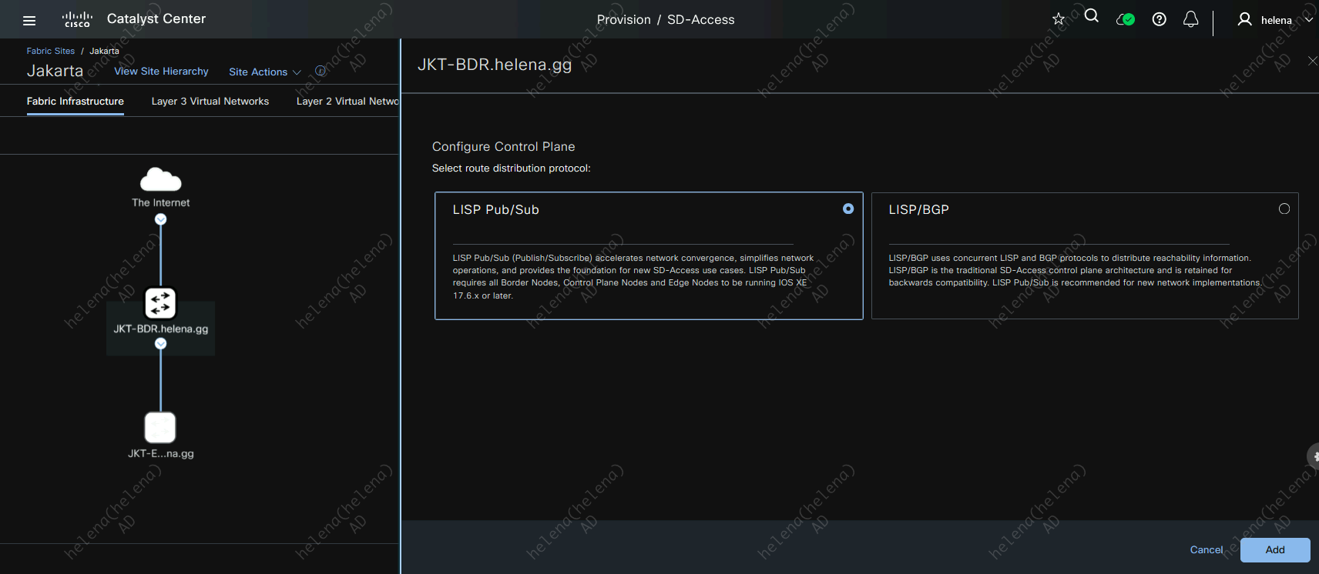
Task: Click the Internet cloud topology icon
Action: point(160,180)
